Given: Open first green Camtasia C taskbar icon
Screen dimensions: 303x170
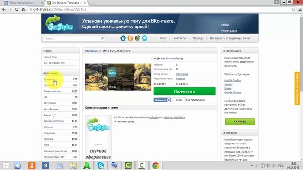Looking at the screenshot, I should [x=128, y=166].
